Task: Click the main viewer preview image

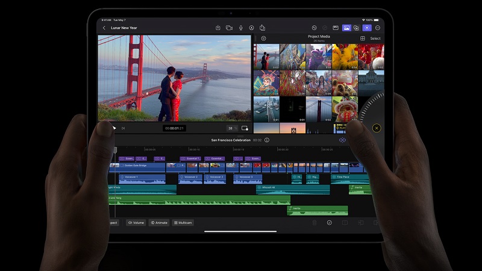Action: [174, 78]
